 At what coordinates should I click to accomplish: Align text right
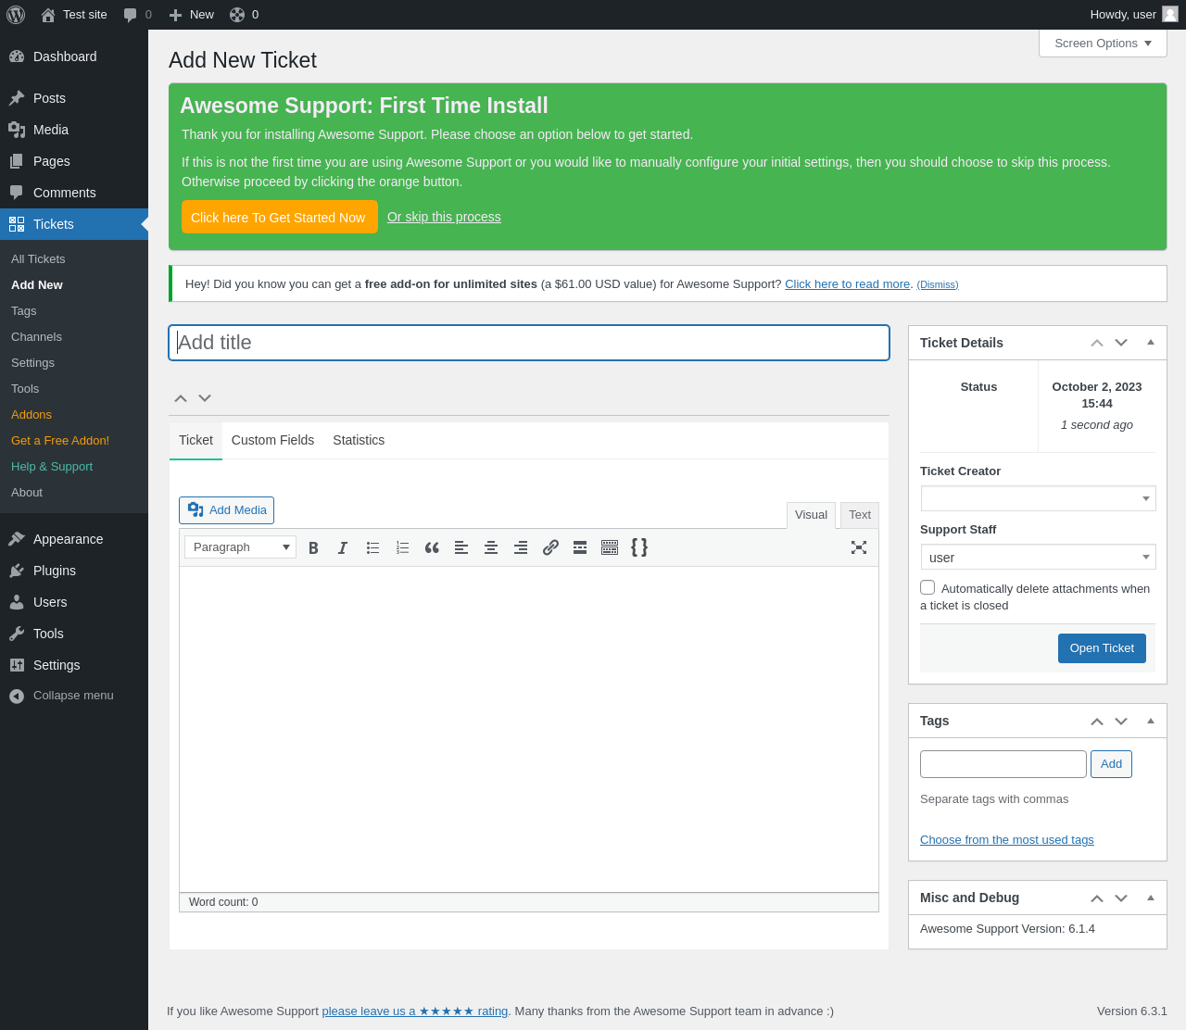pyautogui.click(x=521, y=547)
